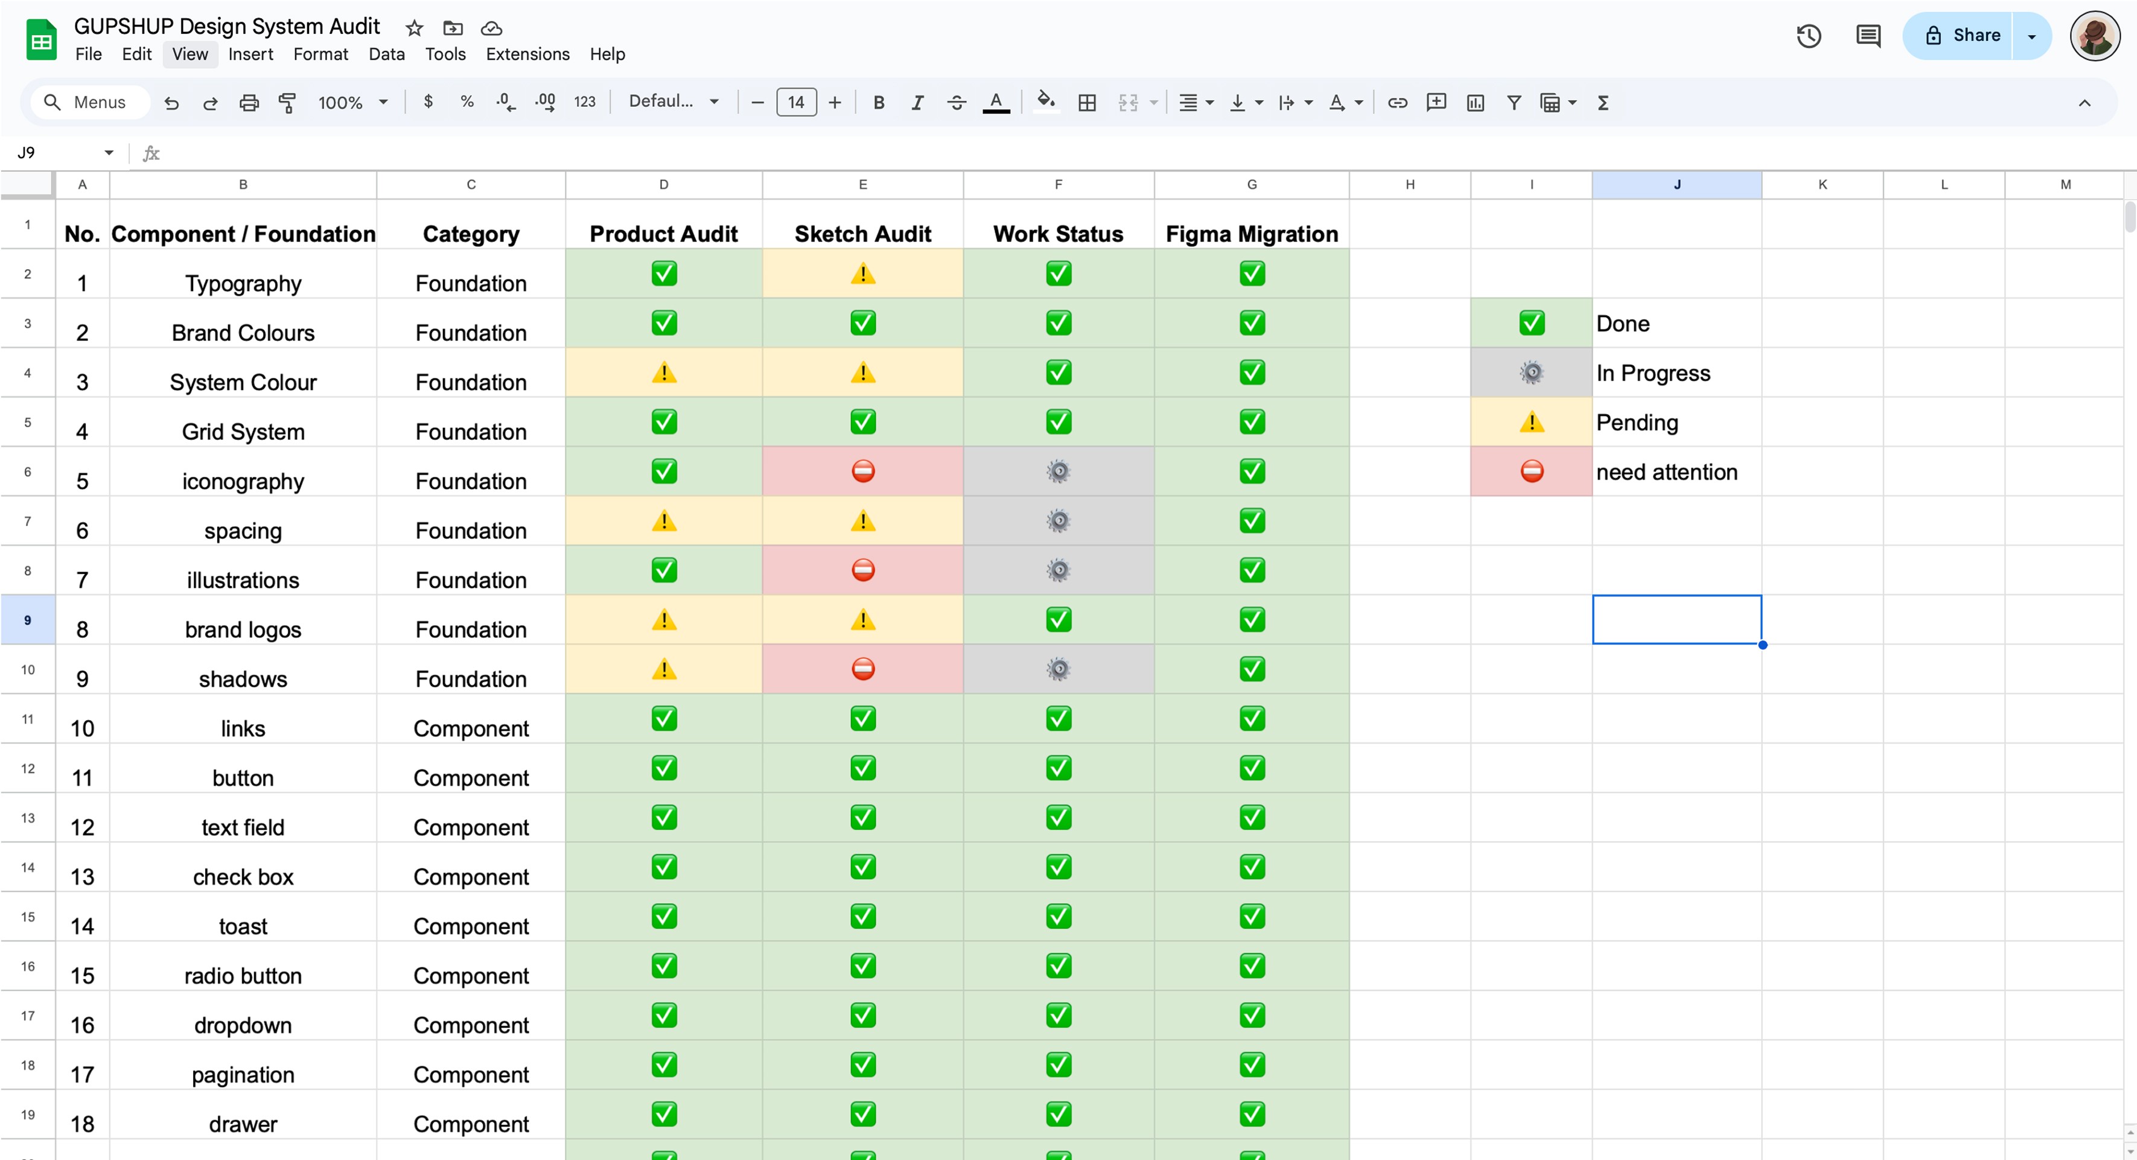This screenshot has width=2137, height=1160.
Task: Open the Format menu
Action: [321, 54]
